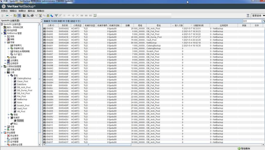Screen dimensions: 265x150
Task: Select TLD(0) robot in the tree
Action: [20, 121]
